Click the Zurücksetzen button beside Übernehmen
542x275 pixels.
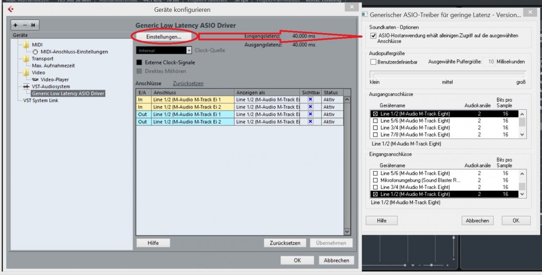point(285,243)
